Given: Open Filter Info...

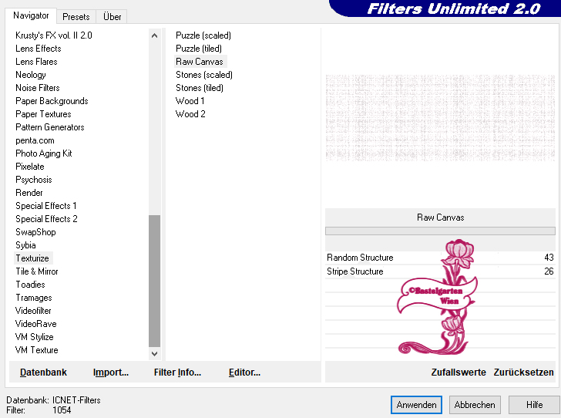Looking at the screenshot, I should coord(177,372).
